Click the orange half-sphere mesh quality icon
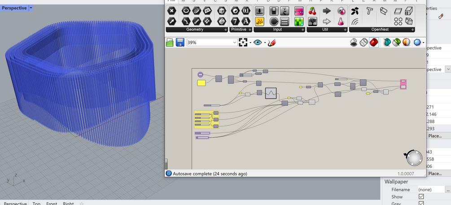 [406, 43]
